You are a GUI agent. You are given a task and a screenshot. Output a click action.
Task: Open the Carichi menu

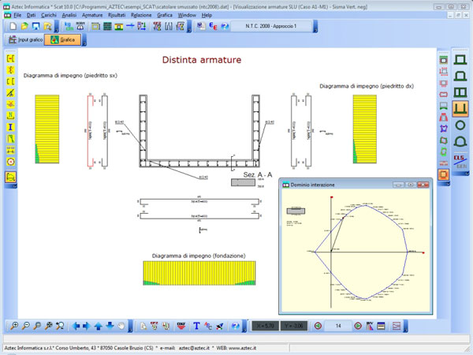pos(49,15)
